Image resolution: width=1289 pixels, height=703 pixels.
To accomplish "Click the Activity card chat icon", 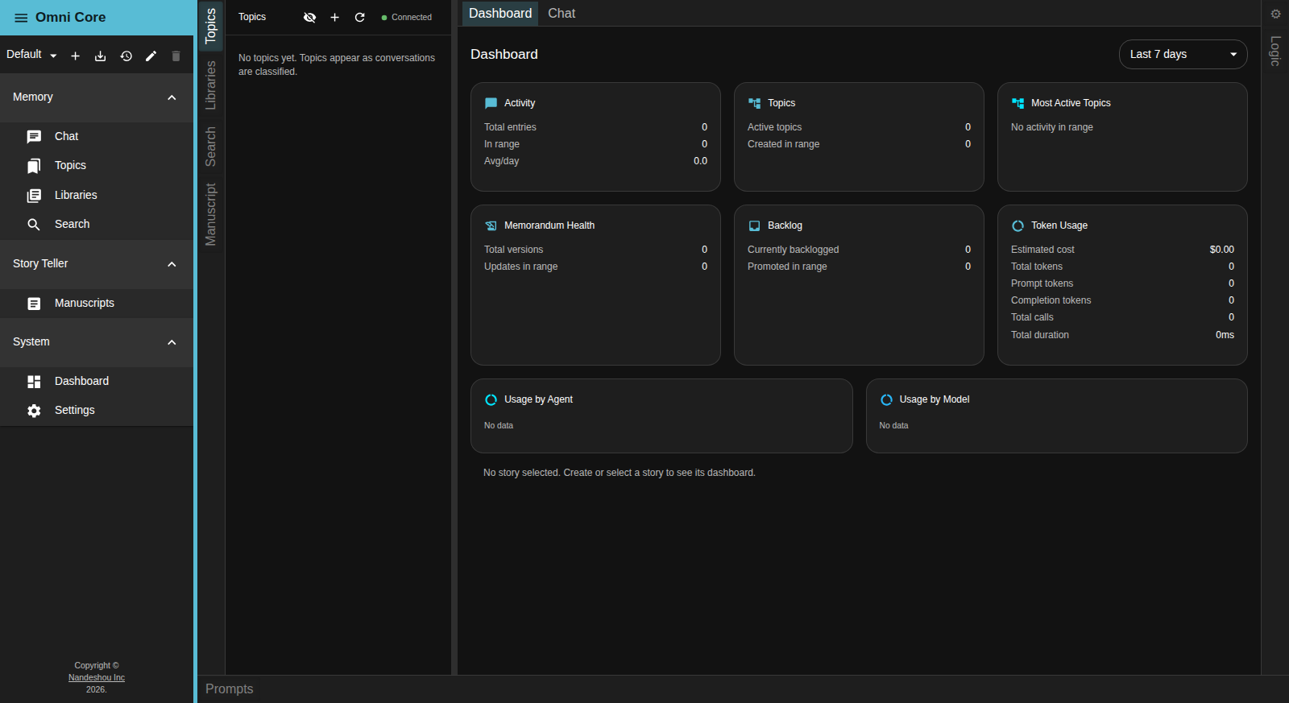I will pos(491,103).
